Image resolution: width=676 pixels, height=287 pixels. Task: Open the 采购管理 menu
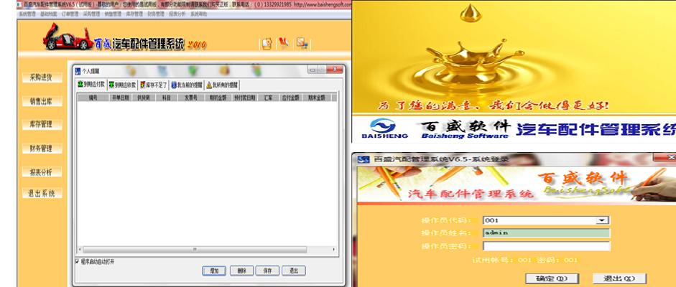(x=91, y=14)
